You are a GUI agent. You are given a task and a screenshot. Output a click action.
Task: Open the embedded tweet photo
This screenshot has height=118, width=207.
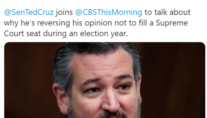coord(104,80)
